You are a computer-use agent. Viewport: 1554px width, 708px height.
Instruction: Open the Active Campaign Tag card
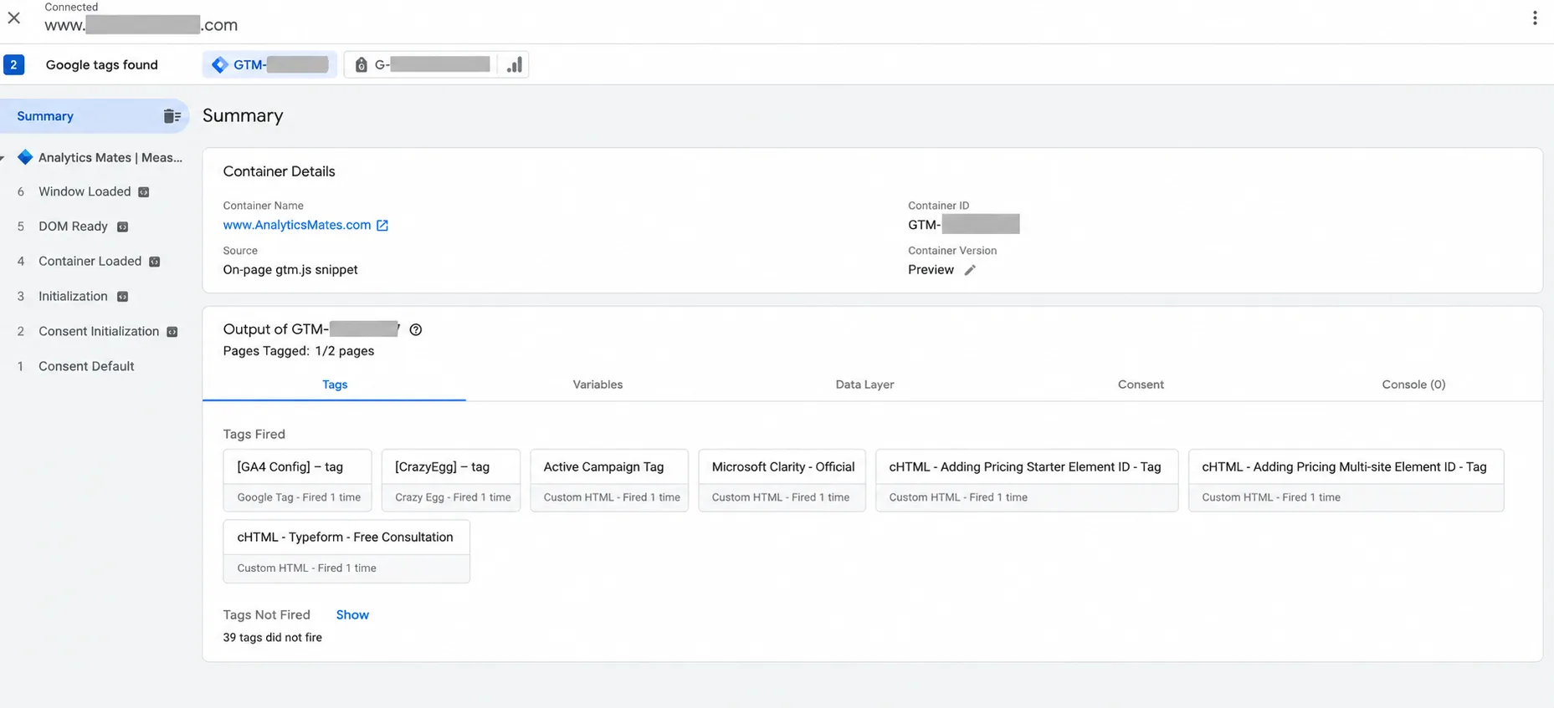609,481
